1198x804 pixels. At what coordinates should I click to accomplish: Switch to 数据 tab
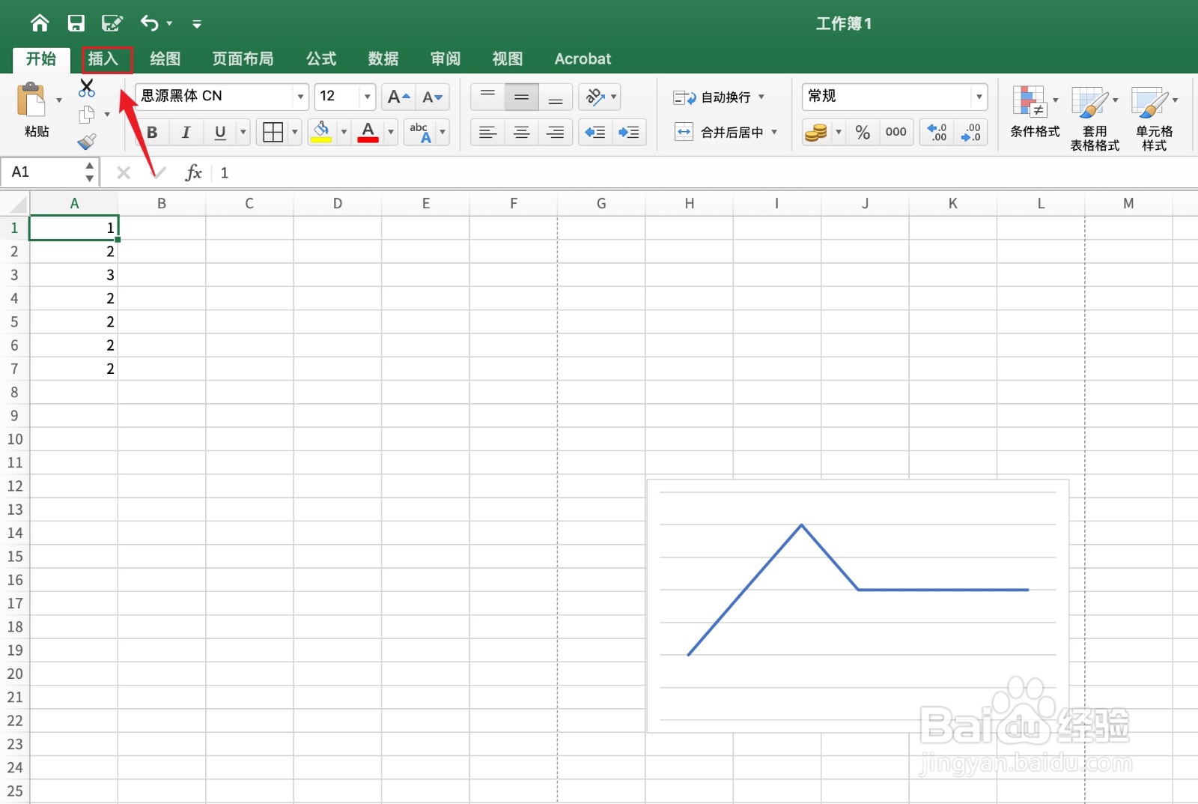pyautogui.click(x=383, y=58)
